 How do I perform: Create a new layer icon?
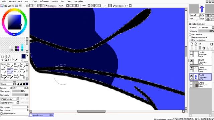point(192,44)
